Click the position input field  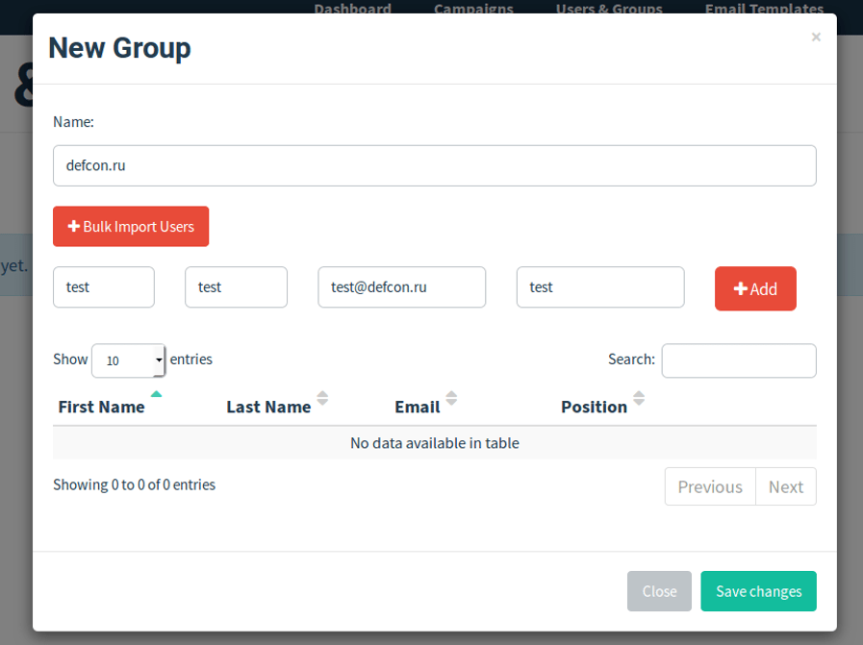point(599,287)
